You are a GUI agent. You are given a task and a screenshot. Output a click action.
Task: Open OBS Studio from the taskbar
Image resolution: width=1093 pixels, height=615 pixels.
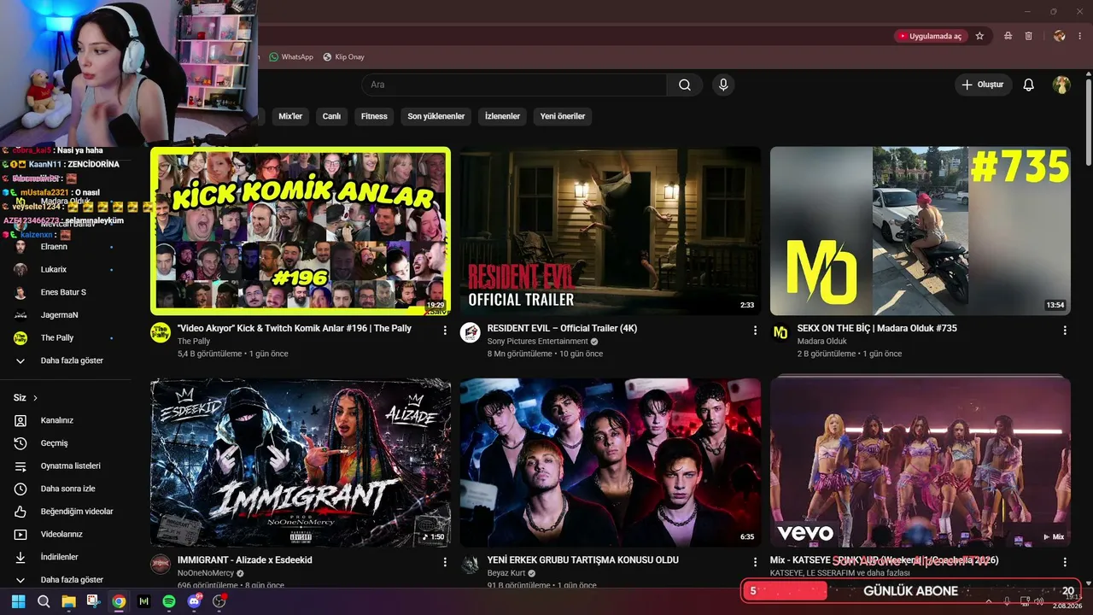pos(219,601)
